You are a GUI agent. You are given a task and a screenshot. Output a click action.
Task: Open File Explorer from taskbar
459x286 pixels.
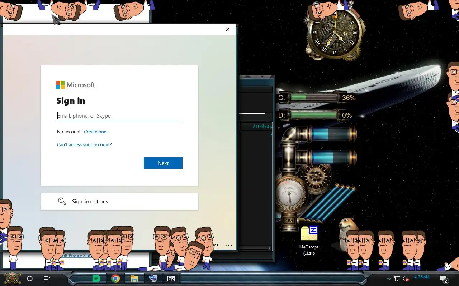(x=134, y=278)
